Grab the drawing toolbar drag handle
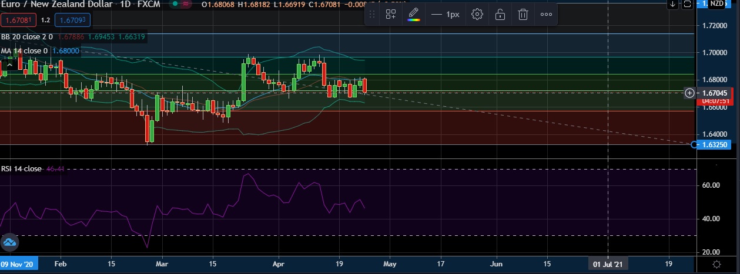This screenshot has width=740, height=274. [371, 14]
